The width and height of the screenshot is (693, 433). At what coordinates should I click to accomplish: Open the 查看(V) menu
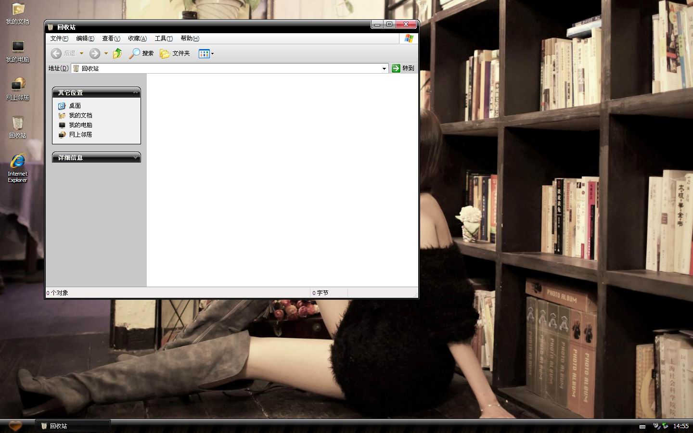(x=111, y=38)
